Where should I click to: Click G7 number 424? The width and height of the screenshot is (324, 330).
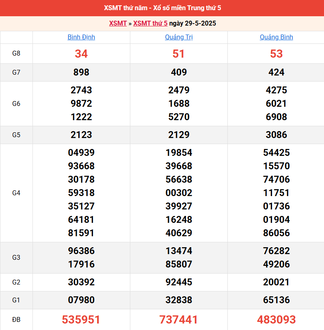pos(276,72)
